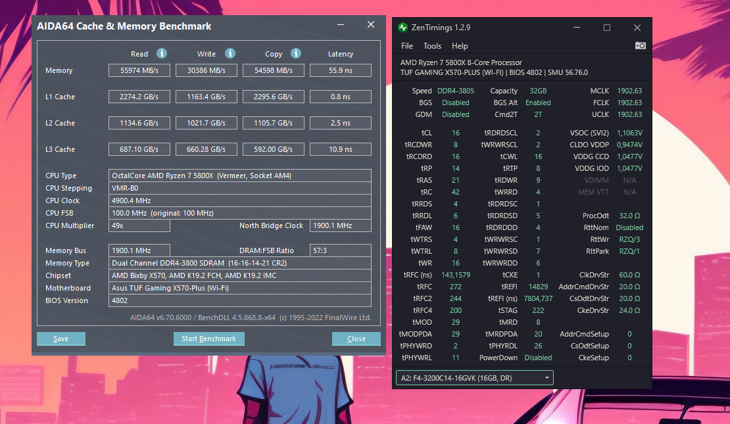Click the Save button in AIDA64
The image size is (730, 424).
(x=61, y=339)
